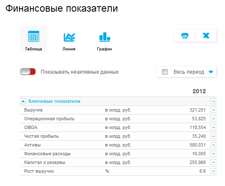Click the value 35,240
The width and height of the screenshot is (225, 186).
(x=199, y=136)
